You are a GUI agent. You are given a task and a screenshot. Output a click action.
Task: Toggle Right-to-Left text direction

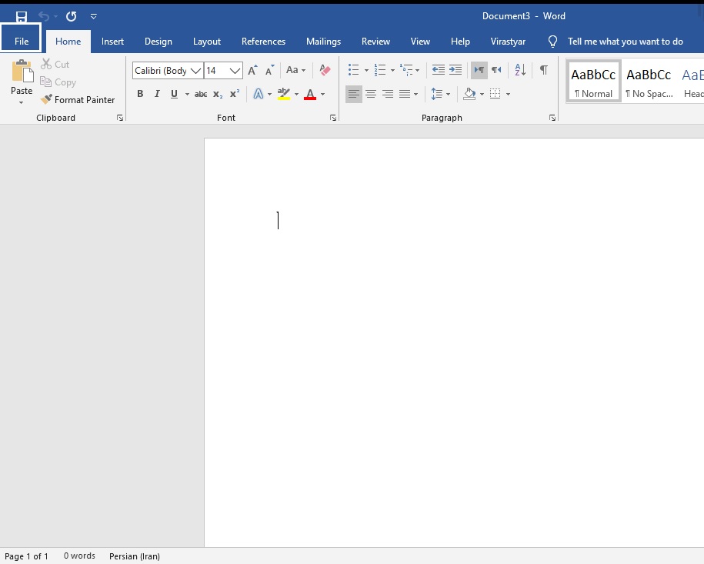tap(496, 69)
